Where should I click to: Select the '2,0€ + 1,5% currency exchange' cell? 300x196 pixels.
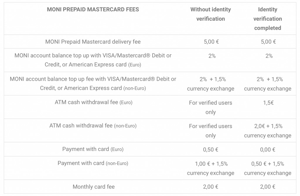pos(268,131)
